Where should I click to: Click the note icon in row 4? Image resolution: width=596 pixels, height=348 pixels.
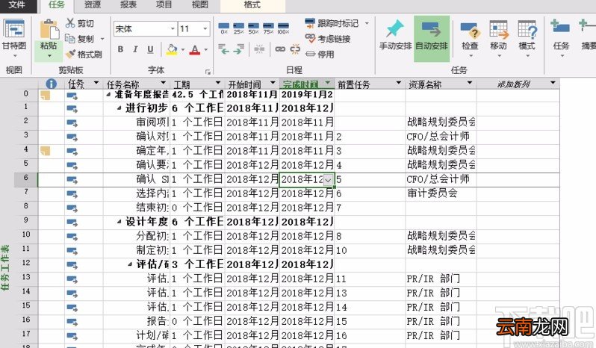[46, 151]
